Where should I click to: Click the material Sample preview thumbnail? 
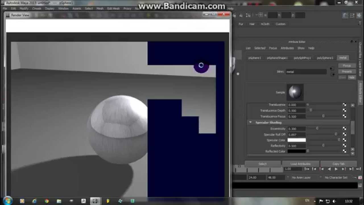click(x=295, y=92)
